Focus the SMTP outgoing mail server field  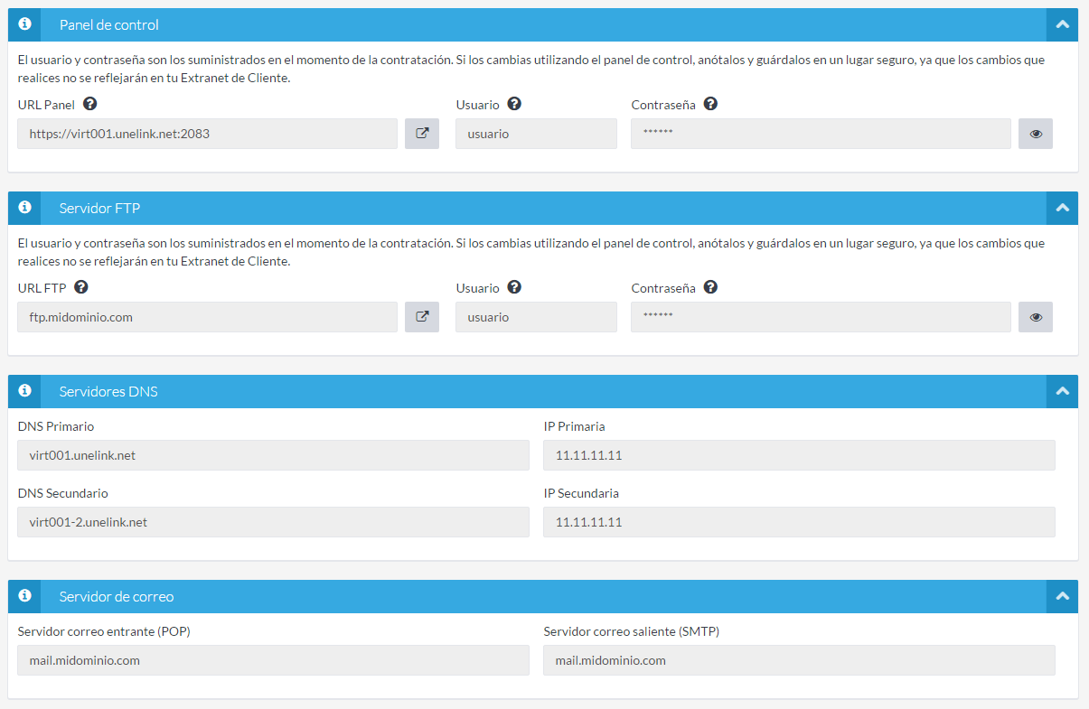pyautogui.click(x=799, y=660)
